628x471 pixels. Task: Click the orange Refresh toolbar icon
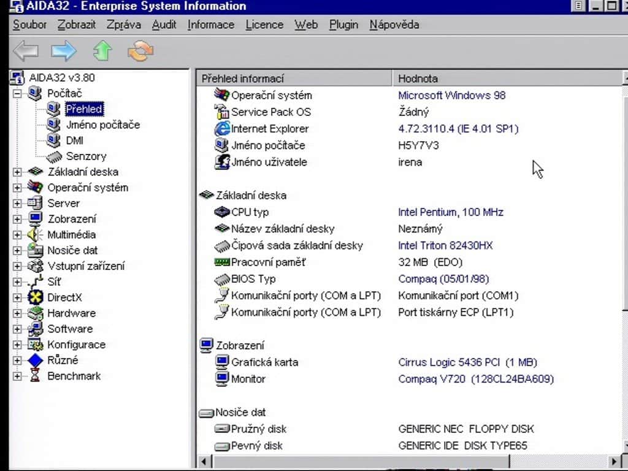pyautogui.click(x=140, y=51)
